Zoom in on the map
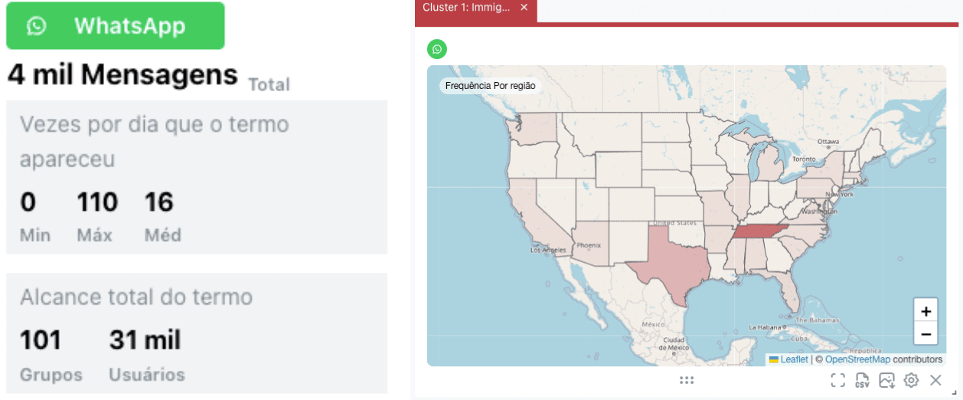963x400 pixels. pyautogui.click(x=925, y=311)
